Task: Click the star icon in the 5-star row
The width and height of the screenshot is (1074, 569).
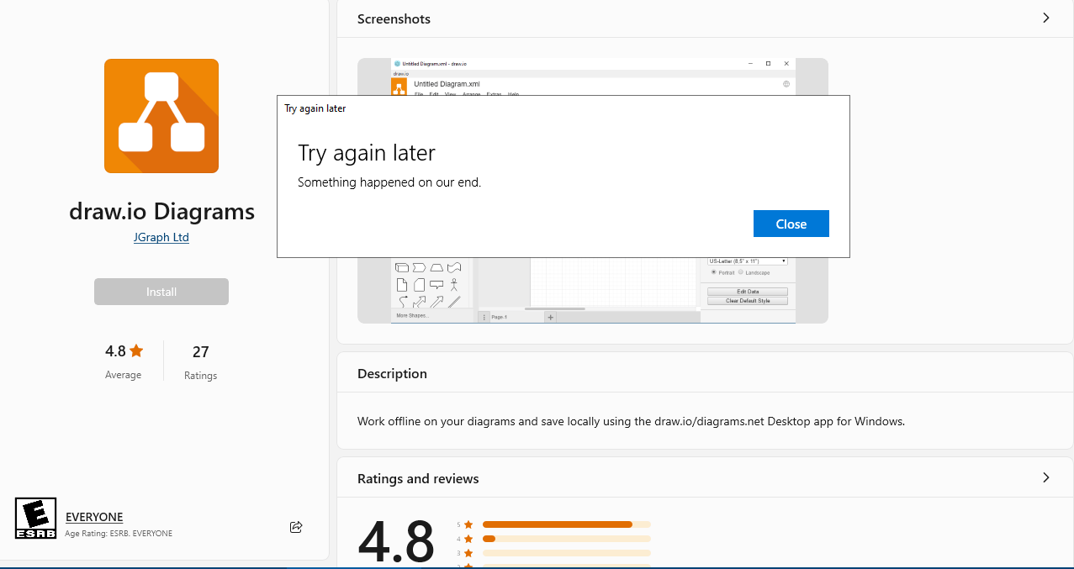Action: tap(468, 524)
